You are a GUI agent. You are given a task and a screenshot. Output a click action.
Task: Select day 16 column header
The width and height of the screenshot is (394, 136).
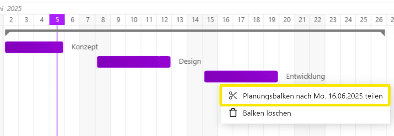(x=226, y=20)
